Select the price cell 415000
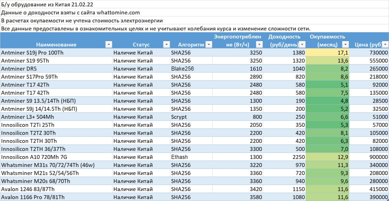The image size is (389, 201). click(369, 189)
